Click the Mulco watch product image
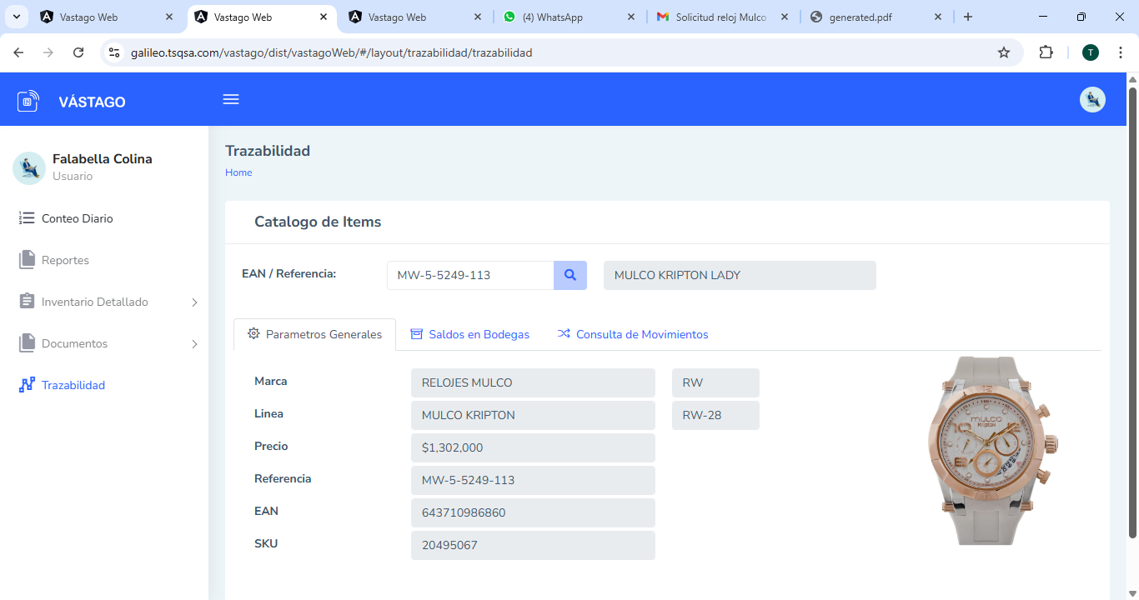Image resolution: width=1139 pixels, height=600 pixels. click(991, 450)
